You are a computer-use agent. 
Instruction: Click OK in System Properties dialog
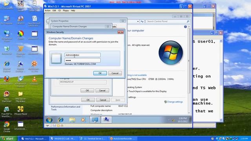[x=88, y=100]
